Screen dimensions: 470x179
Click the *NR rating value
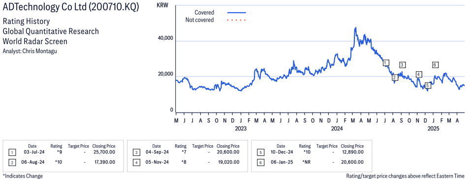point(306,162)
